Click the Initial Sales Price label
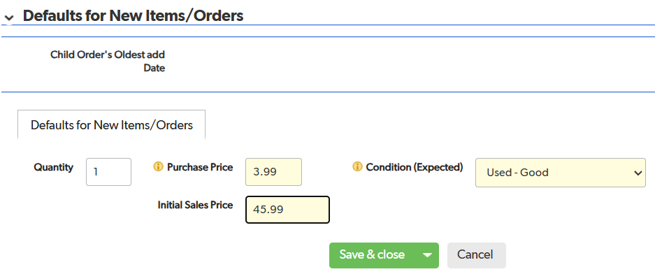This screenshot has height=274, width=655. [195, 205]
